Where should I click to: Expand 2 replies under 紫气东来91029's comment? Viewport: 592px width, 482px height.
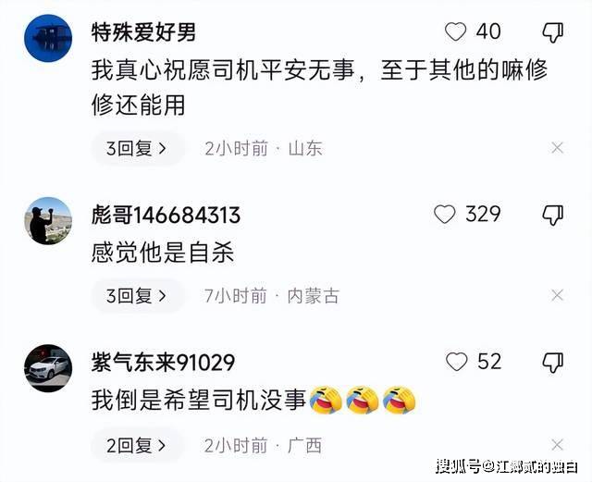click(138, 446)
